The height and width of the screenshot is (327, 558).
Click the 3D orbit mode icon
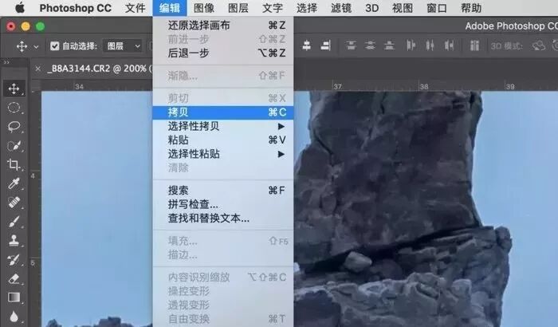538,46
